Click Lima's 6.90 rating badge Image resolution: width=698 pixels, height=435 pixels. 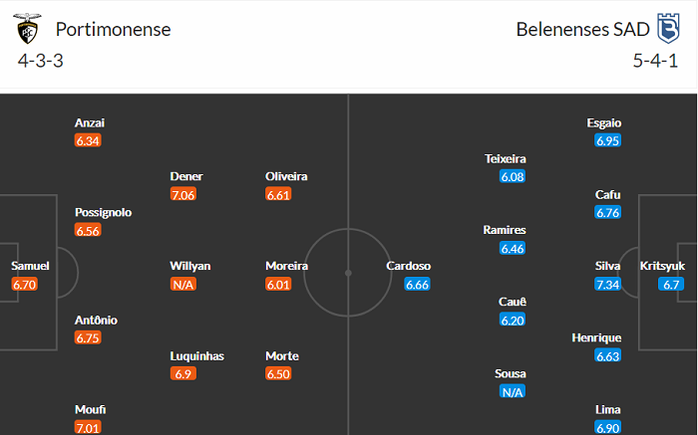click(608, 428)
